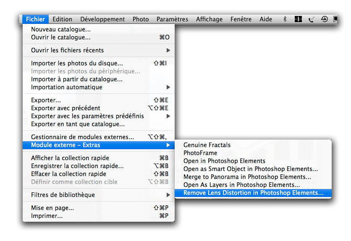This screenshot has width=351, height=241.
Task: Choose Exporter avec précédent
Action: coord(99,108)
